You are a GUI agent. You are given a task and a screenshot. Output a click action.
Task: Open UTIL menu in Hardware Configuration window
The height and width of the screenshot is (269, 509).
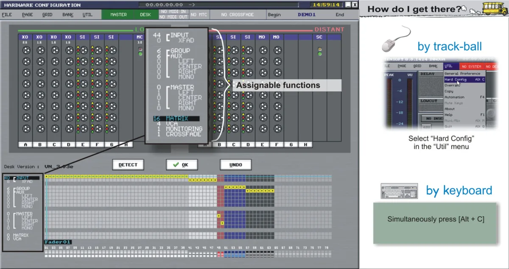[87, 14]
